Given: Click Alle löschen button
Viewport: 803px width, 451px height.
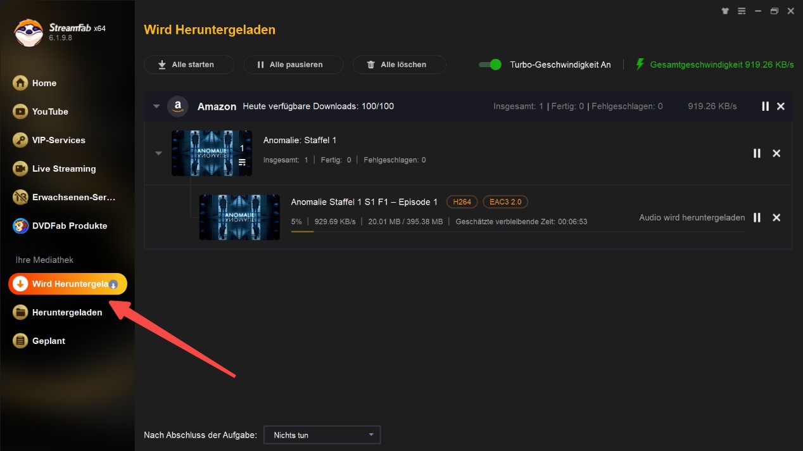Looking at the screenshot, I should tap(399, 65).
